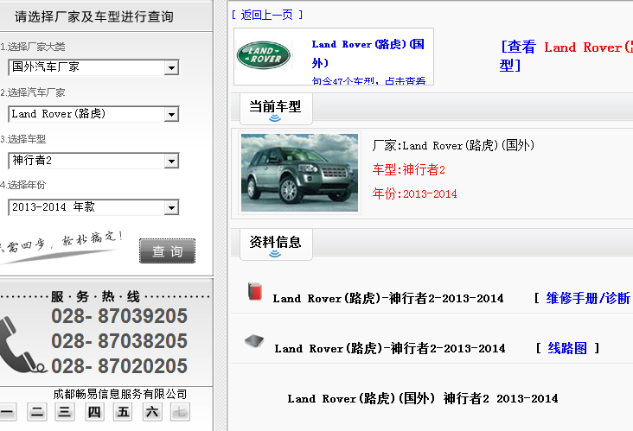Click the Land Rover(路虎)(国外) 神行者2 2013-2014 footer text
This screenshot has width=633, height=431.
[x=423, y=399]
